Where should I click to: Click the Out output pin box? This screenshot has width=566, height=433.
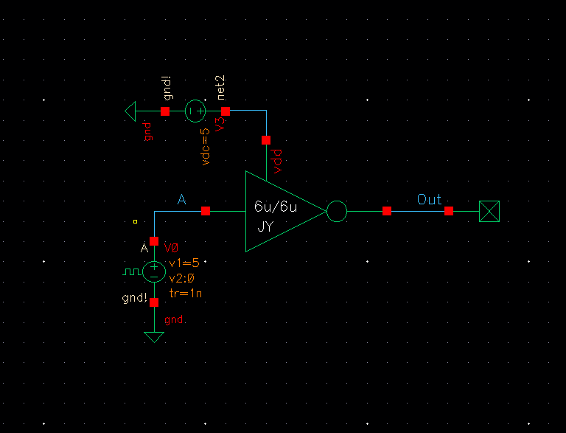coord(489,211)
